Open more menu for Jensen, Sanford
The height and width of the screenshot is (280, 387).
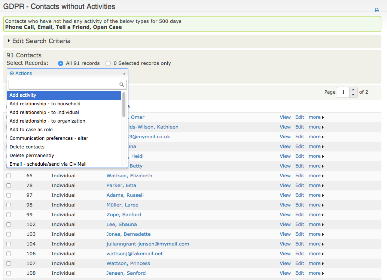(x=316, y=273)
